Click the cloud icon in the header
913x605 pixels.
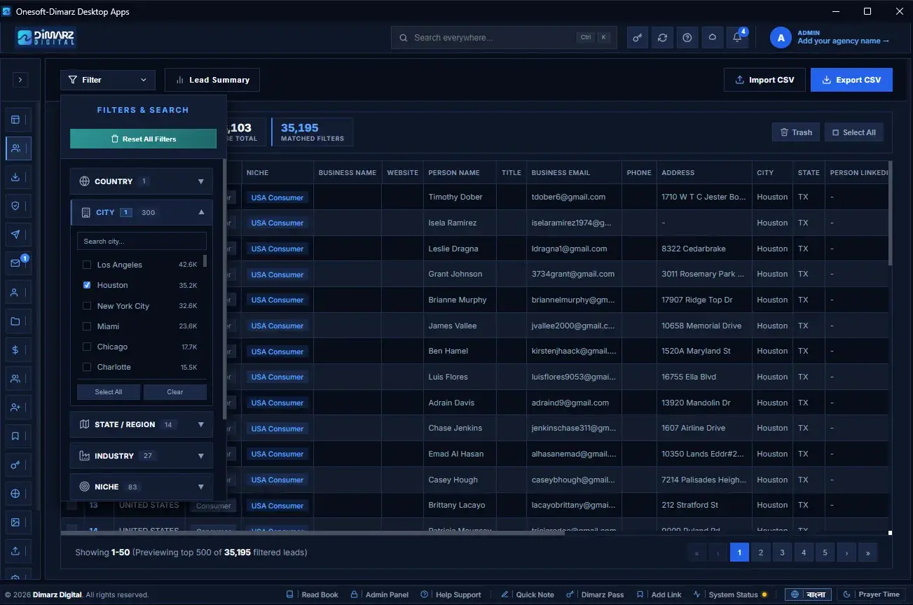713,38
